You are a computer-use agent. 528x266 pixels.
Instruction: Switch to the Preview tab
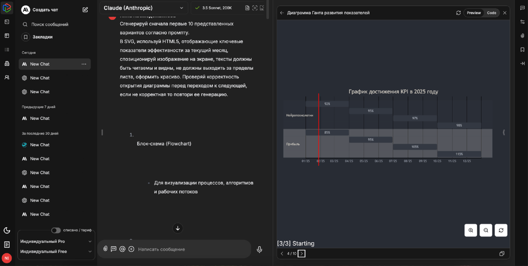tap(474, 13)
